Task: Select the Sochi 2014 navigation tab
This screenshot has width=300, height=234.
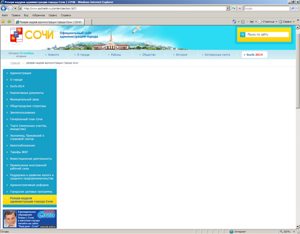Action: pos(254,55)
